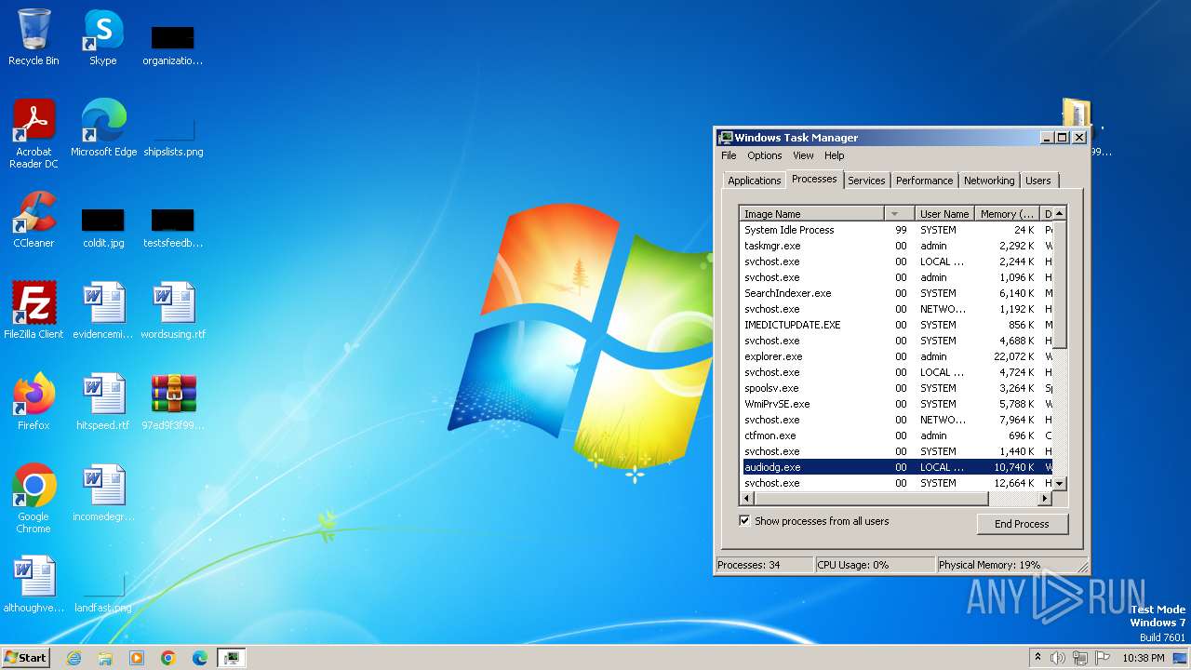Launch Internet Explorer from the taskbar

pos(74,658)
